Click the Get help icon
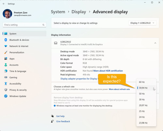The image size is (163, 131). 52,116
